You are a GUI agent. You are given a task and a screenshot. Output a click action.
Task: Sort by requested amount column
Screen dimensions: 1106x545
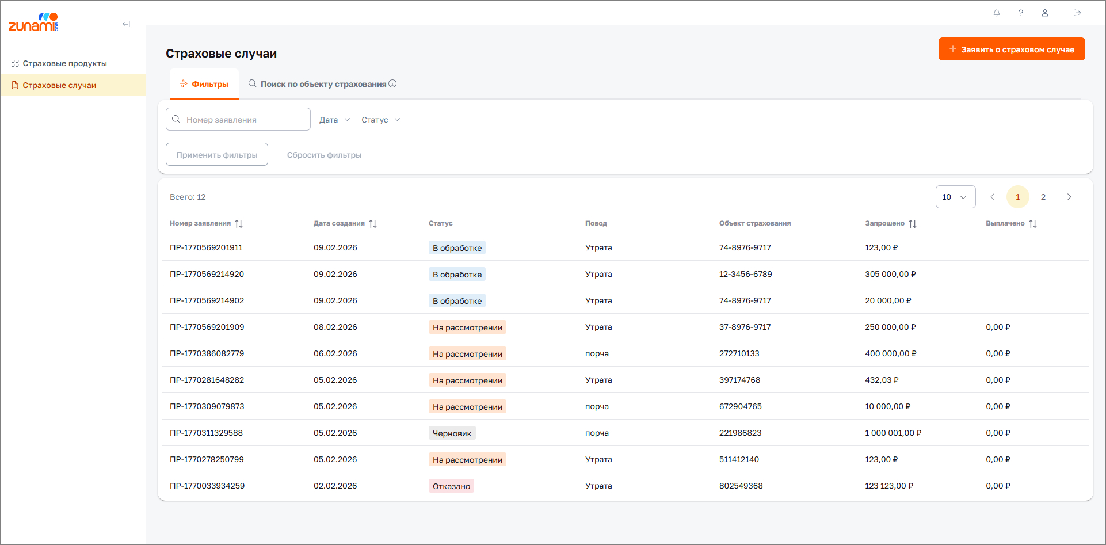tap(913, 224)
